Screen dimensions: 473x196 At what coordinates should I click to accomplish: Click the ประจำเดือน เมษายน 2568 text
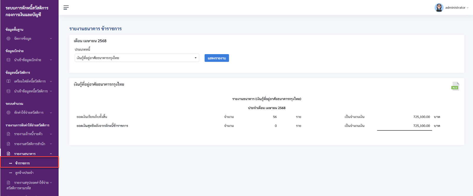pos(267,108)
